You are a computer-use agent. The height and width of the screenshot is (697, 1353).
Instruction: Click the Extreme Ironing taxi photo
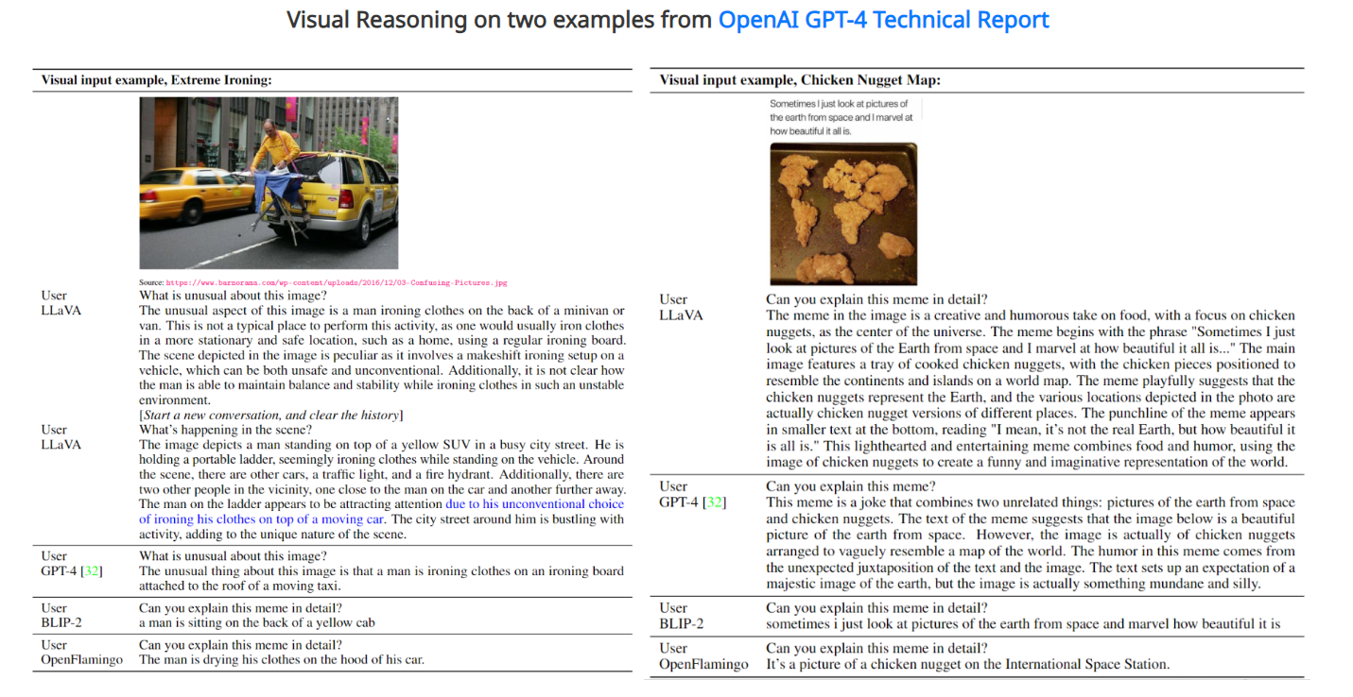point(269,183)
